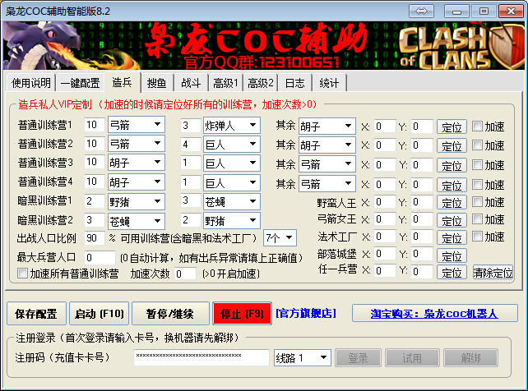Click the 注册码 input field
The height and width of the screenshot is (391, 528).
tap(201, 358)
